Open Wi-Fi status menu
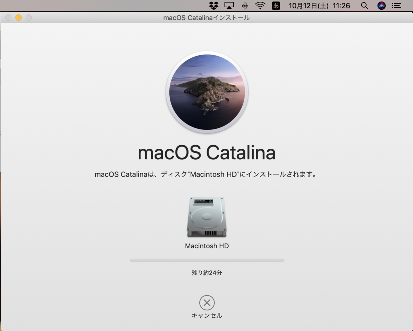 coord(260,5)
